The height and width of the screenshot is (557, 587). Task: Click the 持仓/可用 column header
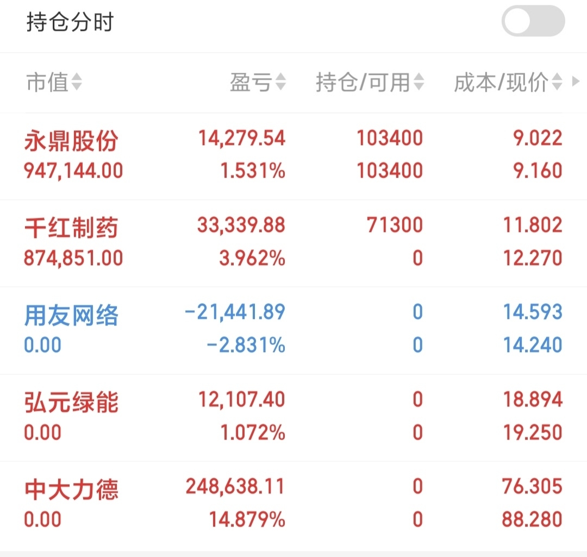(363, 82)
